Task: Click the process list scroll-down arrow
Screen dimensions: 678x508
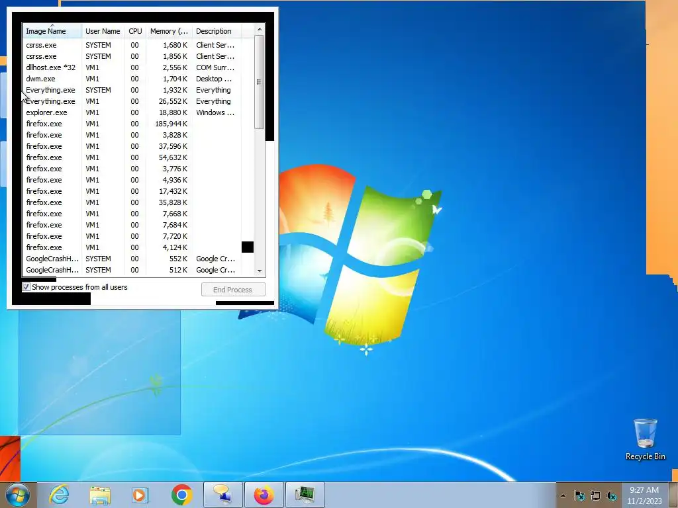Action: click(260, 271)
